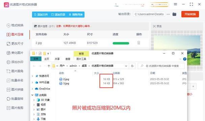
Task: Click 2.jpg progress bar in table
Action: pyautogui.click(x=121, y=43)
